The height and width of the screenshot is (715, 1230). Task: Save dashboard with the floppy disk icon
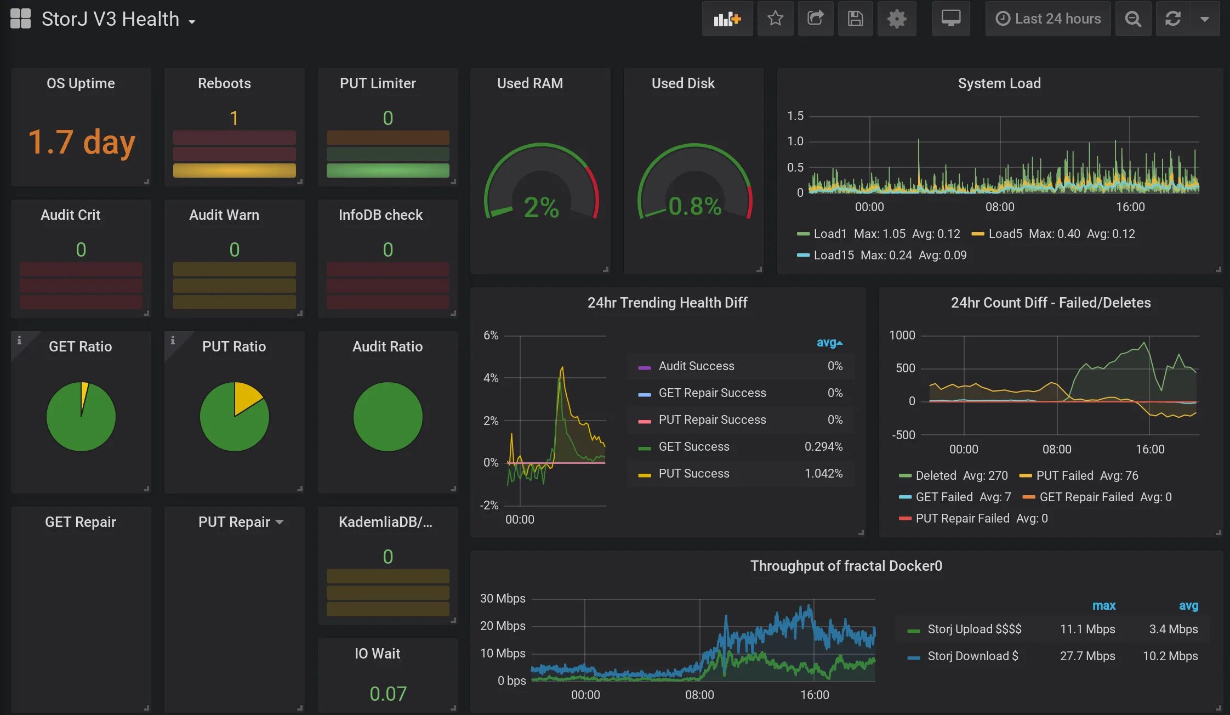[855, 19]
